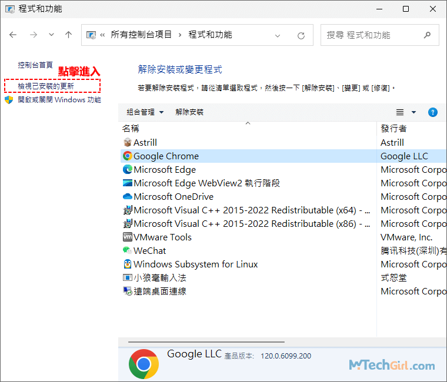Click 開啟或關閉 Windows 功能 link
The height and width of the screenshot is (382, 447).
click(59, 100)
